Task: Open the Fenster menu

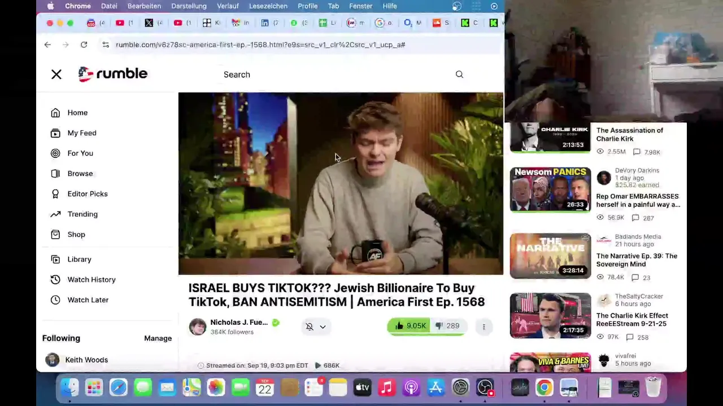Action: click(x=360, y=6)
